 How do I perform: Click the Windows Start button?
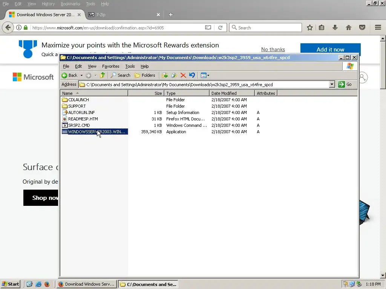tap(10, 284)
